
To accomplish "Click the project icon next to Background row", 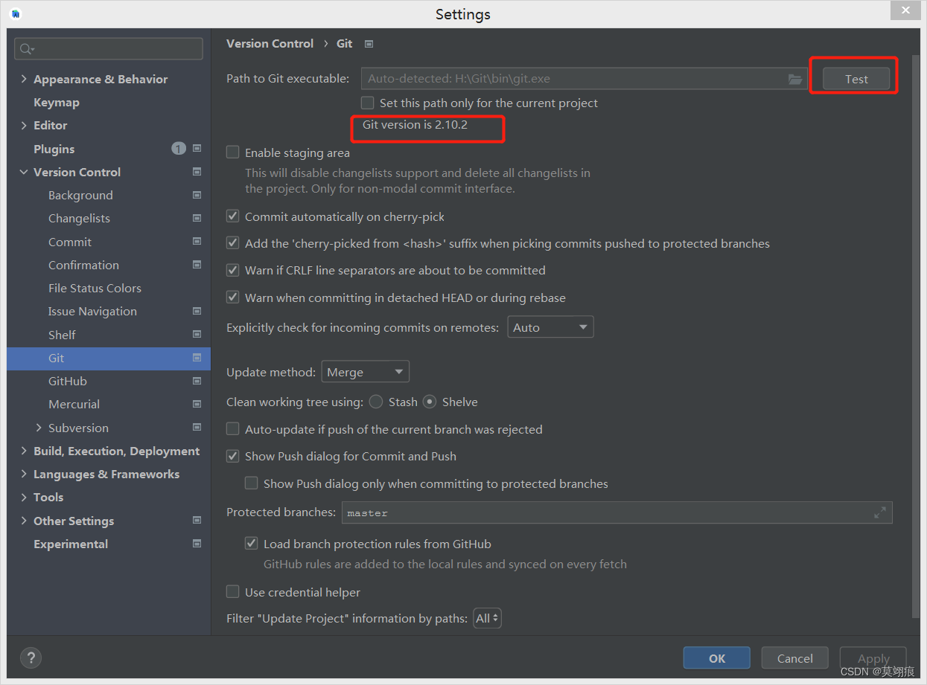I will (197, 195).
